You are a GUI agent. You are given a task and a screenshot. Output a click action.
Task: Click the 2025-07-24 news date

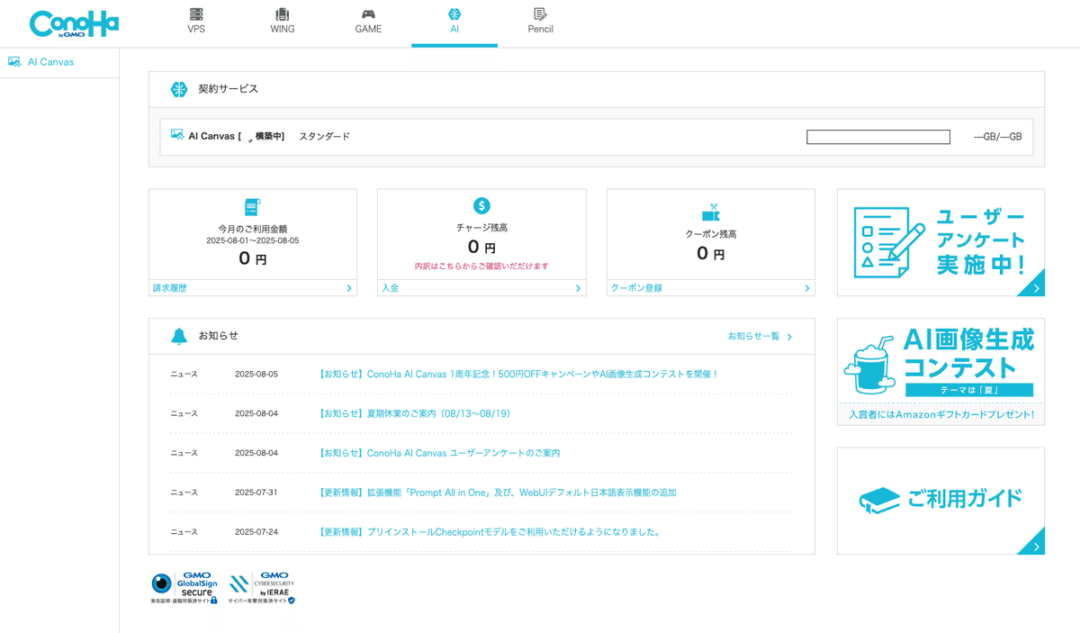(256, 532)
